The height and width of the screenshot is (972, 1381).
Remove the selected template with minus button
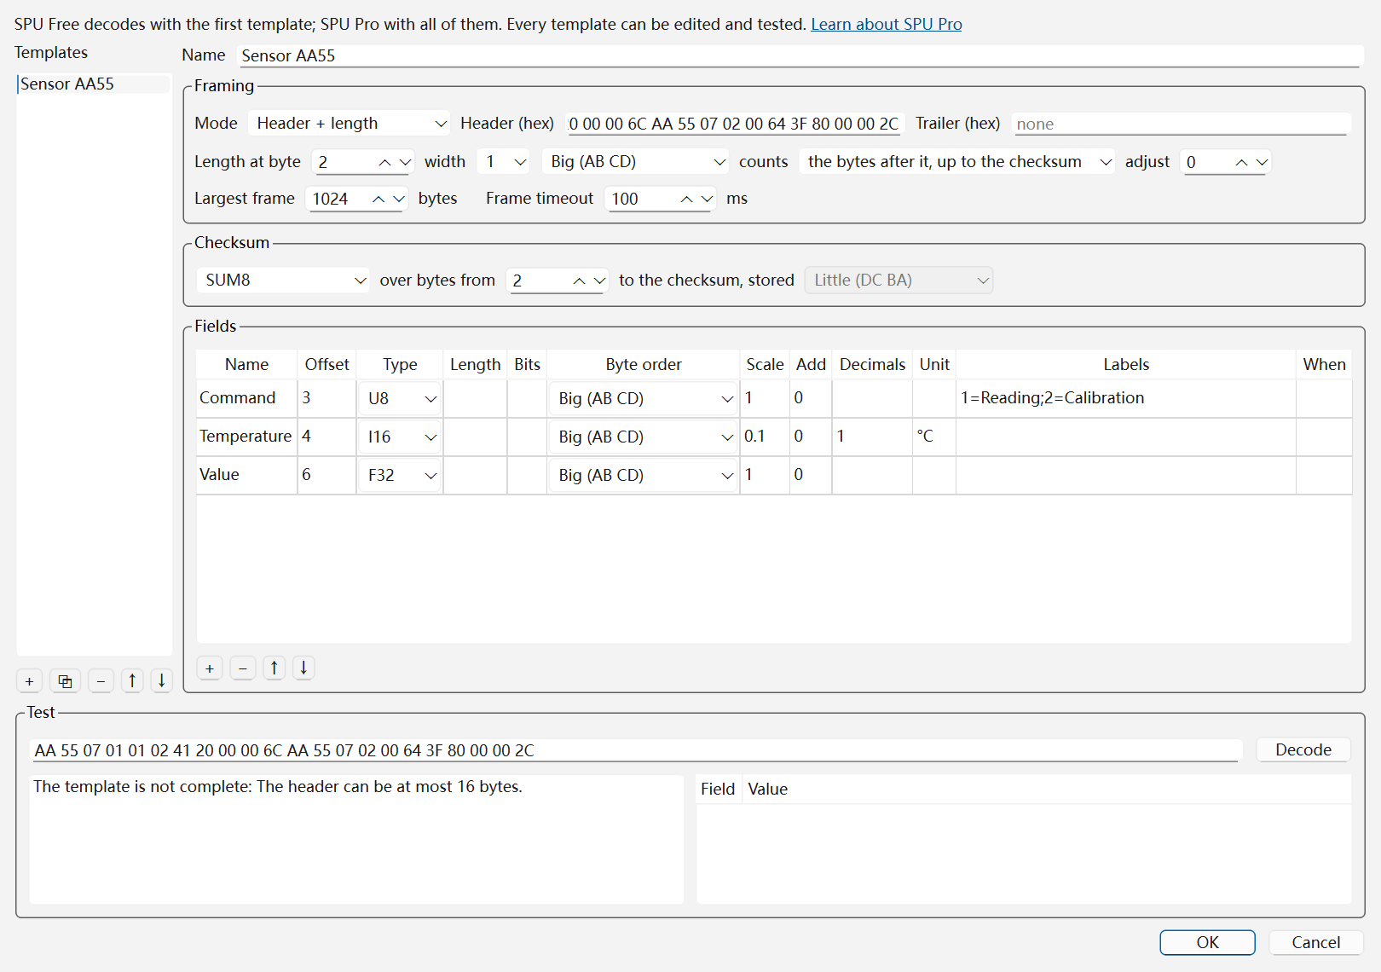click(101, 681)
